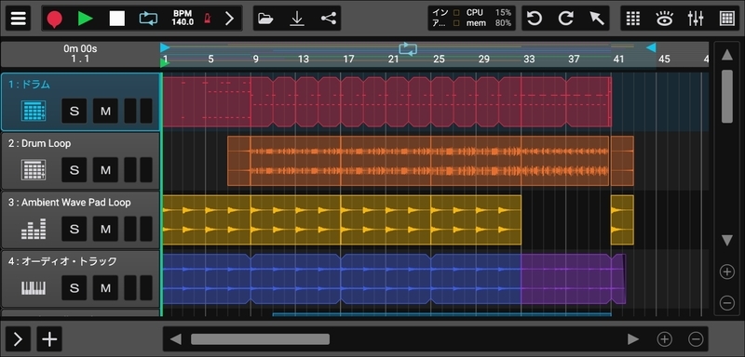Select the arrow pointer tool
The width and height of the screenshot is (745, 357).
(597, 19)
